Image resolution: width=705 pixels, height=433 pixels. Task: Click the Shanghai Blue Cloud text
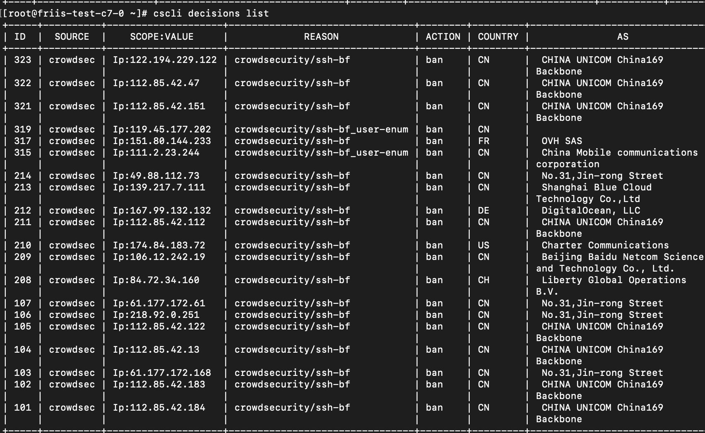596,188
